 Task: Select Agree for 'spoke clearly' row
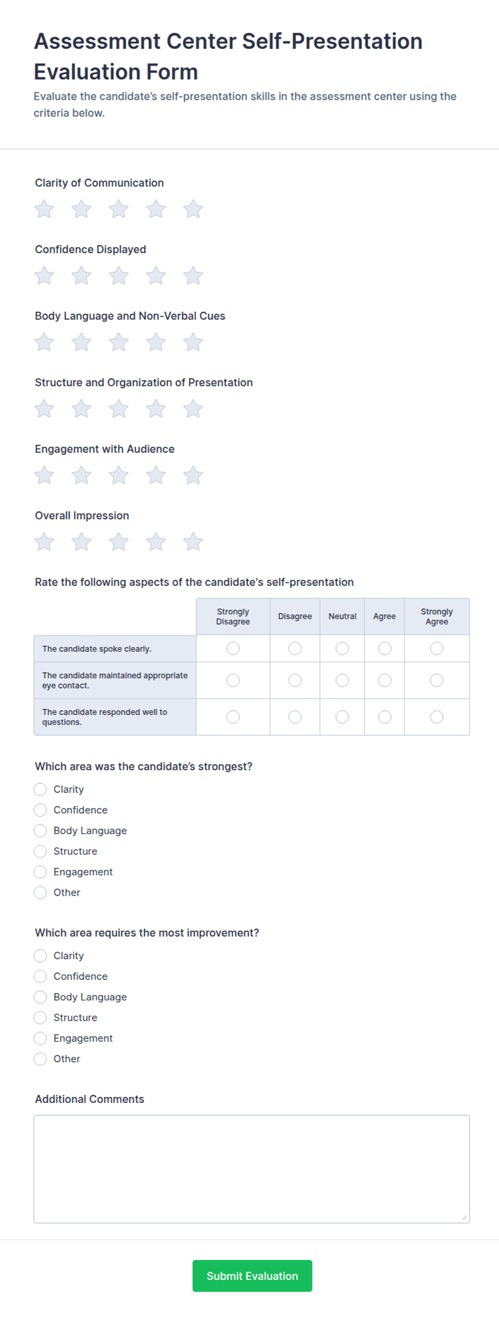[385, 648]
